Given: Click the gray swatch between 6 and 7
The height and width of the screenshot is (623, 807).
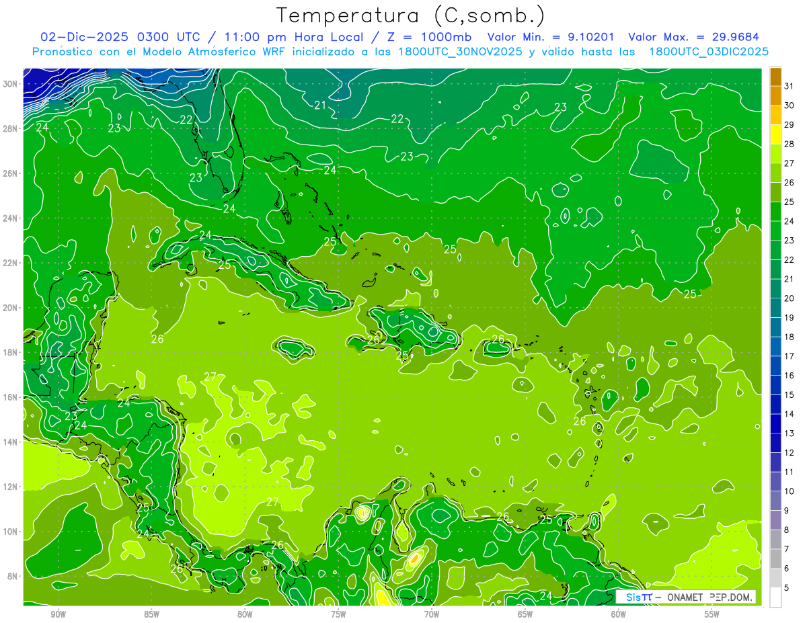Looking at the screenshot, I should point(775,558).
